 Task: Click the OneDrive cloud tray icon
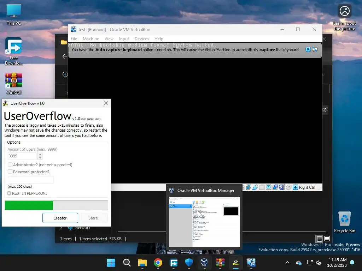pos(298,263)
